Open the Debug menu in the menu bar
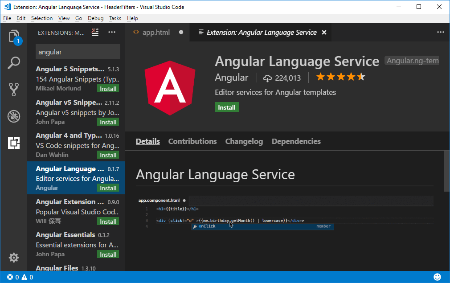Viewport: 450px width, 283px height. pos(95,18)
